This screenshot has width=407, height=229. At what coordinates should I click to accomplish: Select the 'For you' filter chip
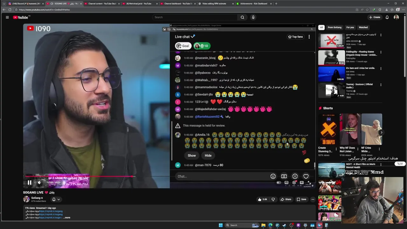click(350, 27)
